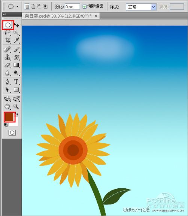Select the History Brush tool
Viewport: 188px width, 216px height.
(16, 57)
